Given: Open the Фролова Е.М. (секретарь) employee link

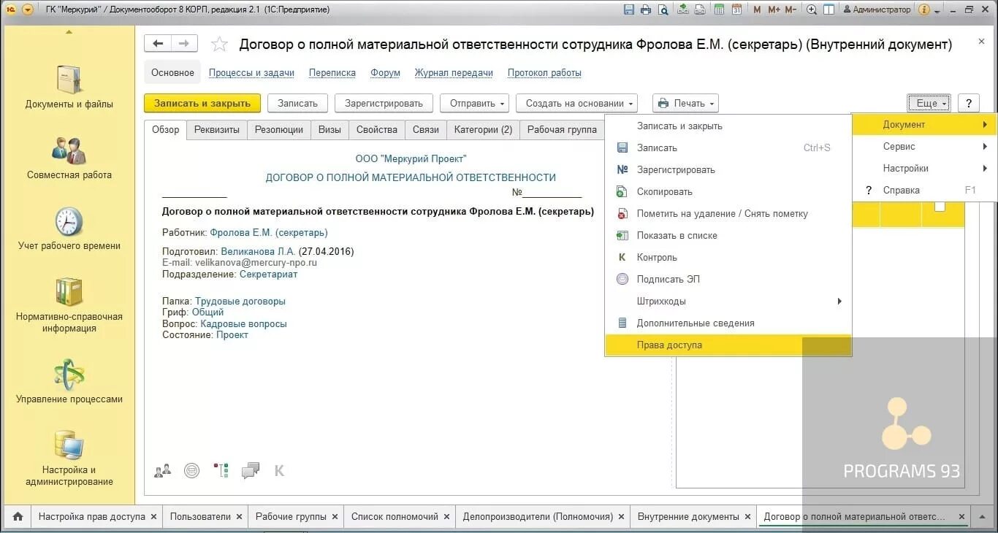Looking at the screenshot, I should point(269,233).
